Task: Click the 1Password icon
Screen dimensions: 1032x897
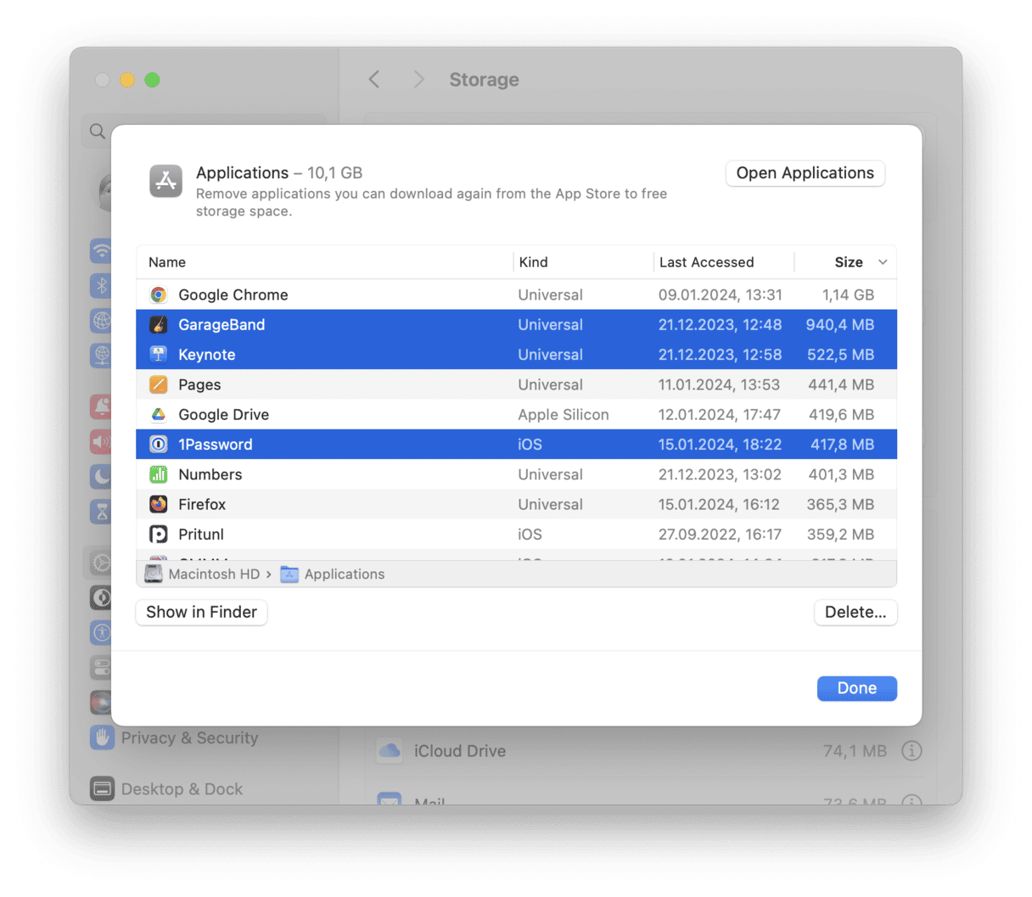Action: [160, 444]
